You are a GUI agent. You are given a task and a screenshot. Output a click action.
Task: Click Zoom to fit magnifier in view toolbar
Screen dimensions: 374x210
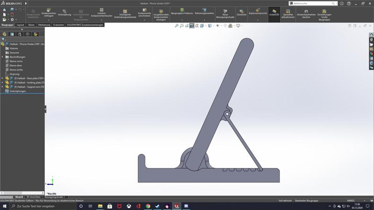click(x=177, y=26)
